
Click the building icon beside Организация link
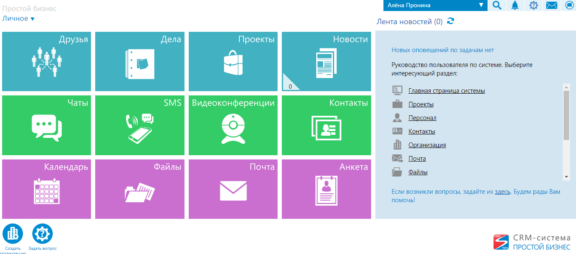click(397, 145)
